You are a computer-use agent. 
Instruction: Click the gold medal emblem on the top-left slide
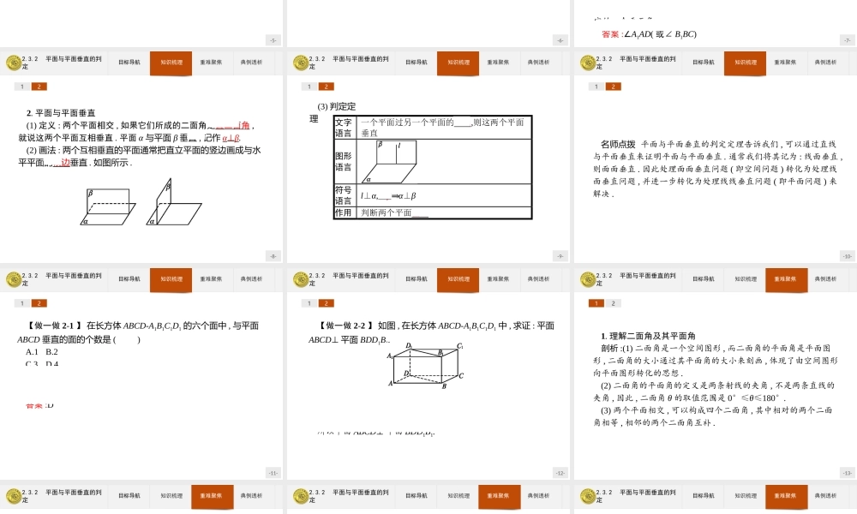click(15, 62)
